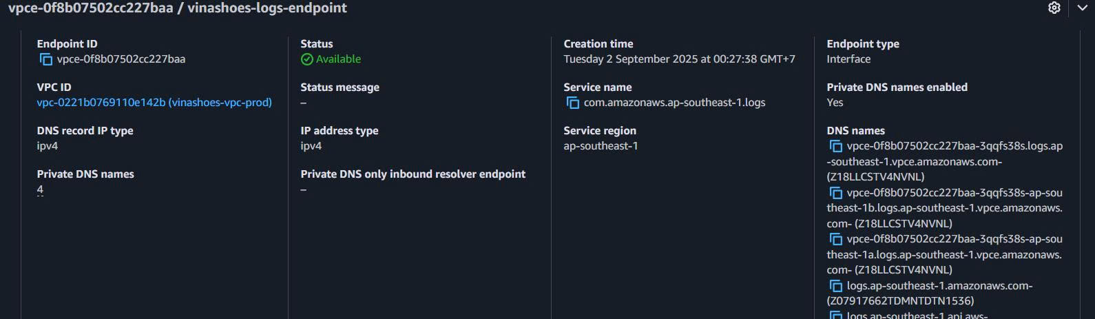Click the Private DNS names enabled Yes value

(x=835, y=103)
